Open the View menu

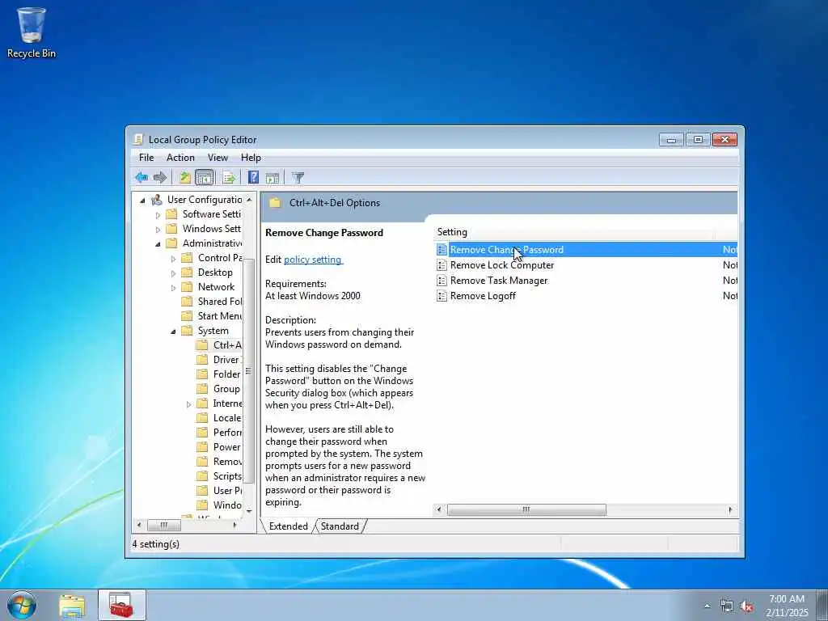coord(218,158)
